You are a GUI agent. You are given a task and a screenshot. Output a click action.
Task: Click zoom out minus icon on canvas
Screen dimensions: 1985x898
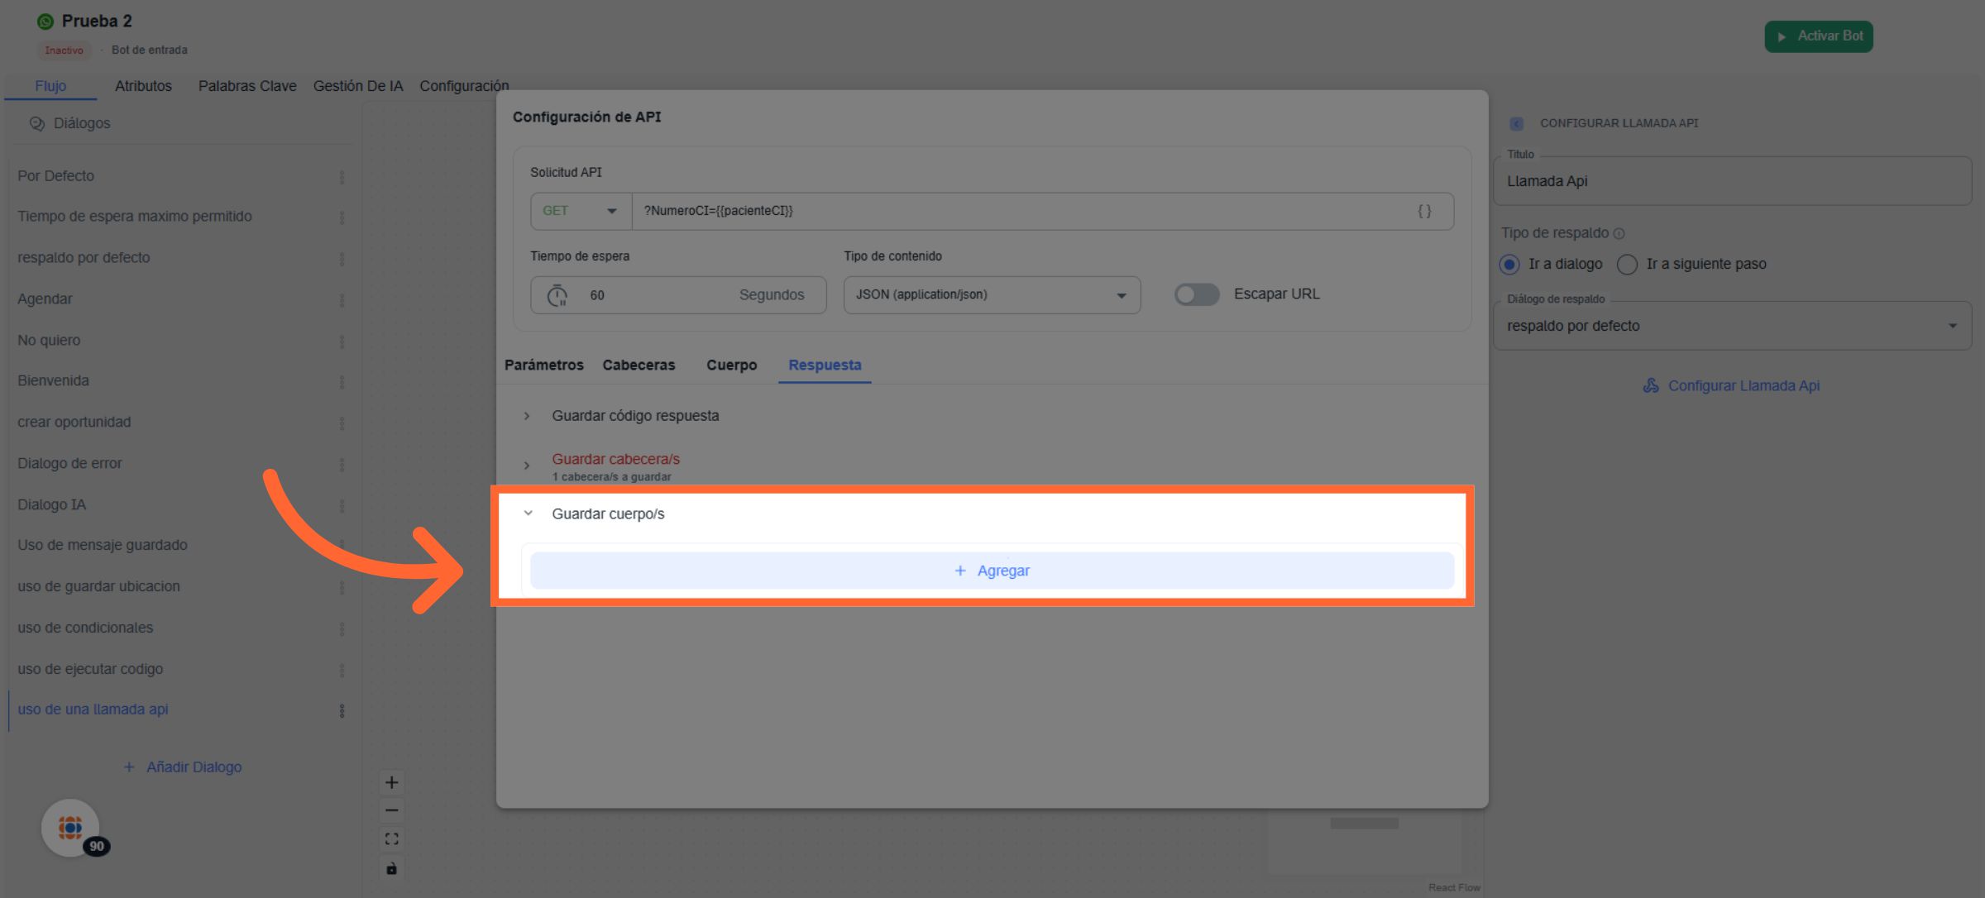coord(391,810)
